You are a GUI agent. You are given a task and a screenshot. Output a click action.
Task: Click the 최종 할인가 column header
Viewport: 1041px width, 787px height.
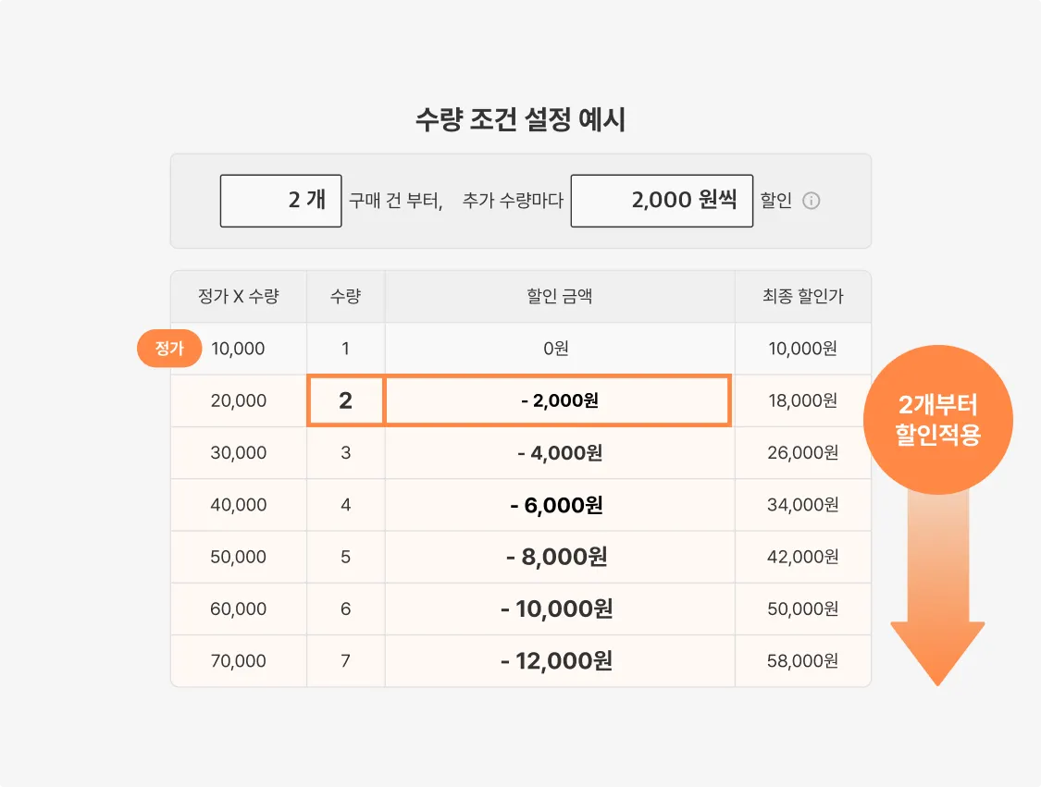pyautogui.click(x=802, y=296)
